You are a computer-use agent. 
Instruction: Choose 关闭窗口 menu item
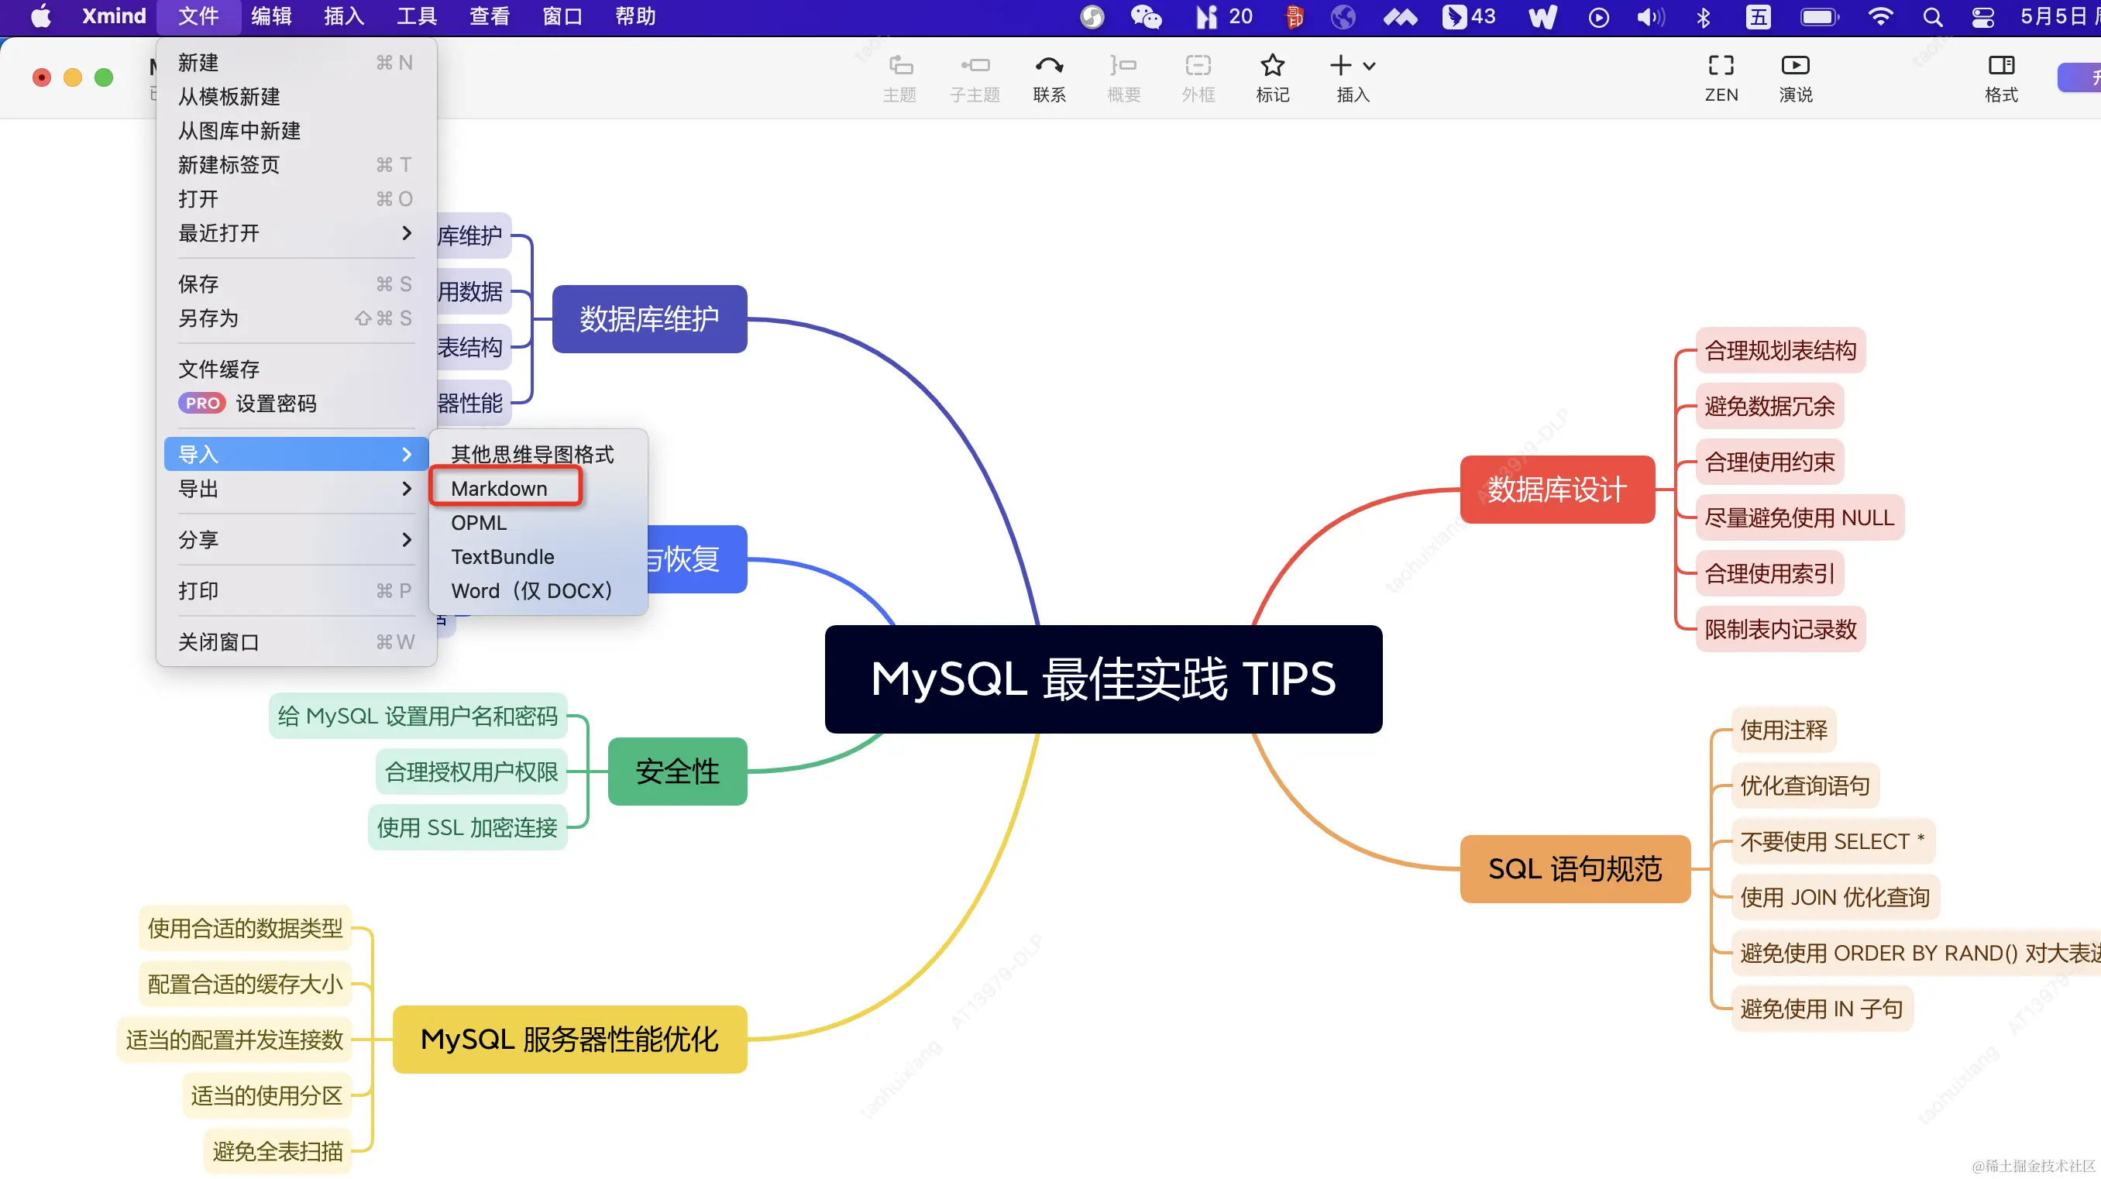pyautogui.click(x=296, y=641)
